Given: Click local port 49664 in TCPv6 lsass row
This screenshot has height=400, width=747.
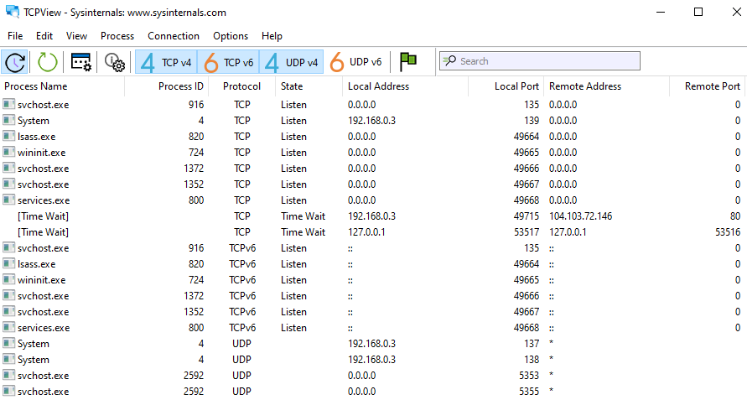Looking at the screenshot, I should point(527,263).
